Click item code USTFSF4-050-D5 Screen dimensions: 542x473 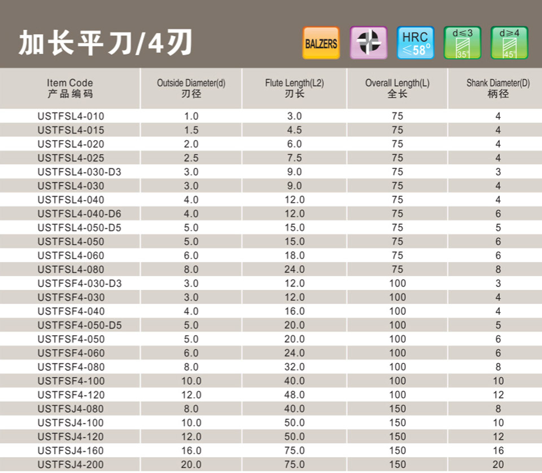point(80,325)
